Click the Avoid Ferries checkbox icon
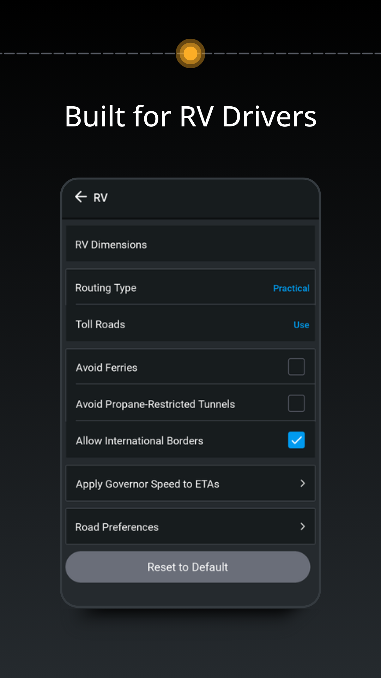This screenshot has width=381, height=678. [296, 367]
